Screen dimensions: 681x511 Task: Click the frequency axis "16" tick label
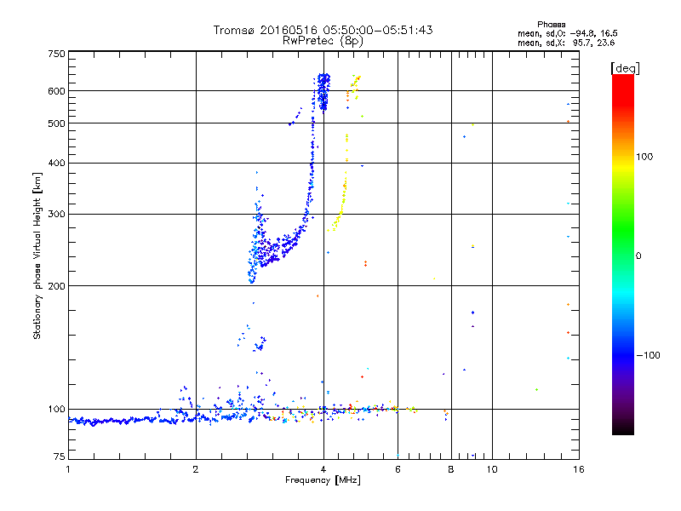(x=579, y=469)
